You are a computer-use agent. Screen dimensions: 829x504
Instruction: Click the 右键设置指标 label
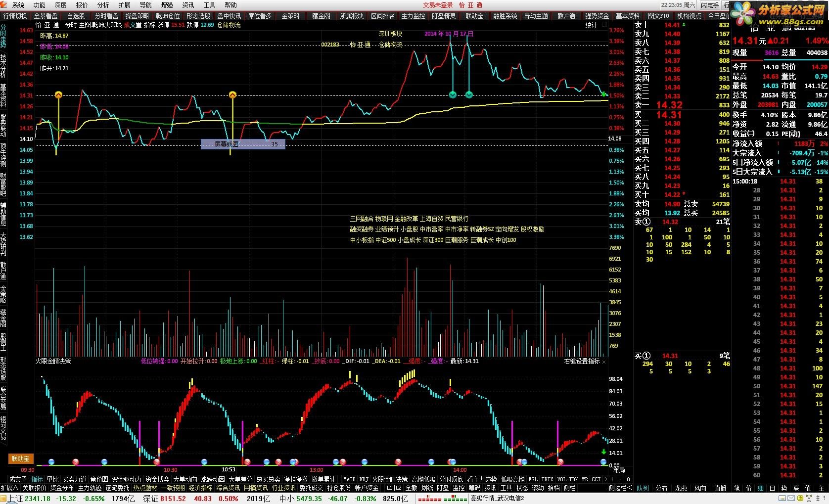click(x=582, y=362)
